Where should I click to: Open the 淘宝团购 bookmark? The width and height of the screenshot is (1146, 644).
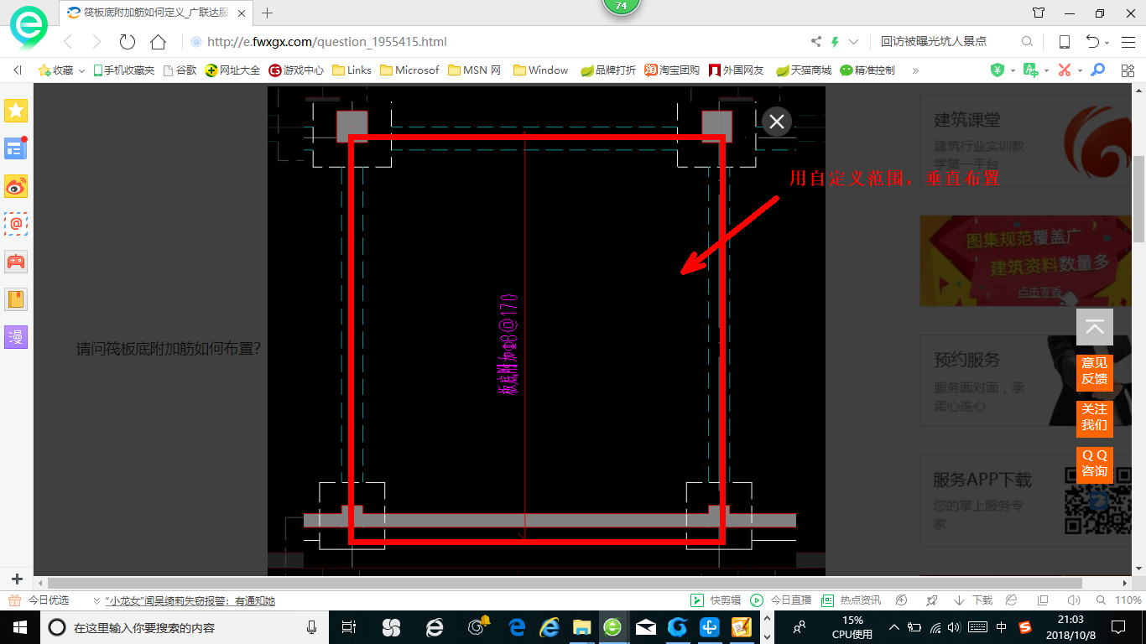tap(672, 70)
